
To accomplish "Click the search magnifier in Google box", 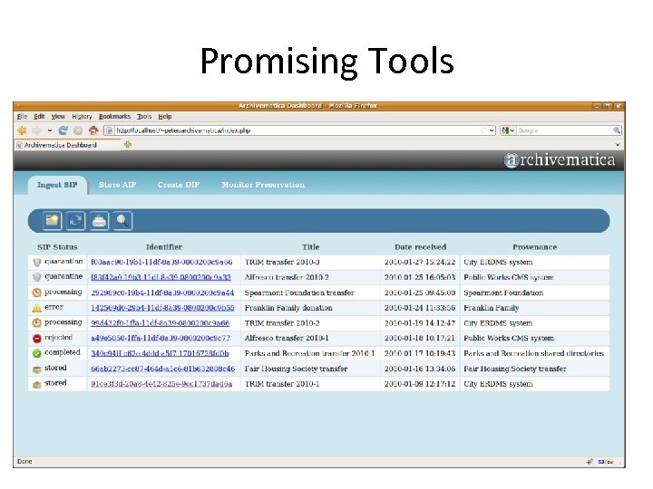I will [617, 130].
